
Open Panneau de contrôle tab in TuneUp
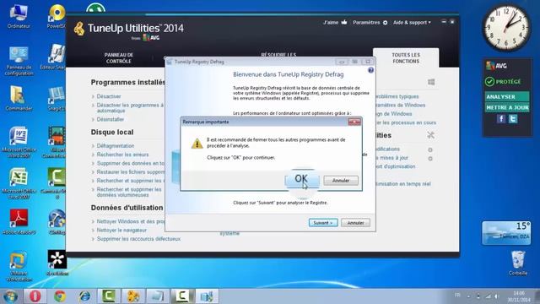click(118, 58)
